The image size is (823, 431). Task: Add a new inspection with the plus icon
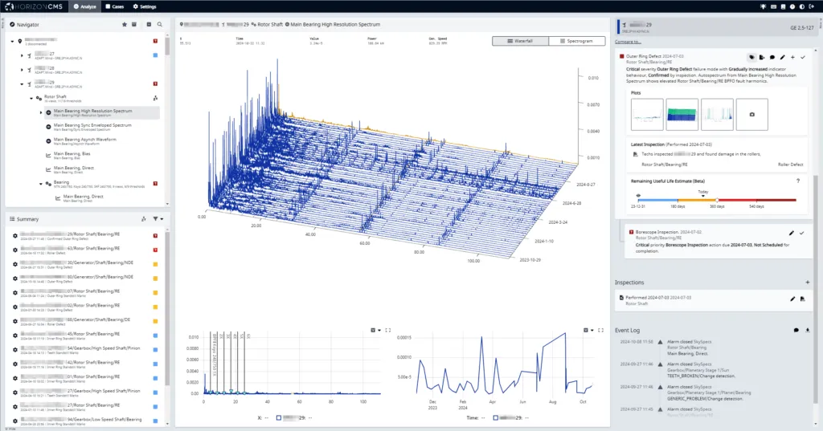807,283
